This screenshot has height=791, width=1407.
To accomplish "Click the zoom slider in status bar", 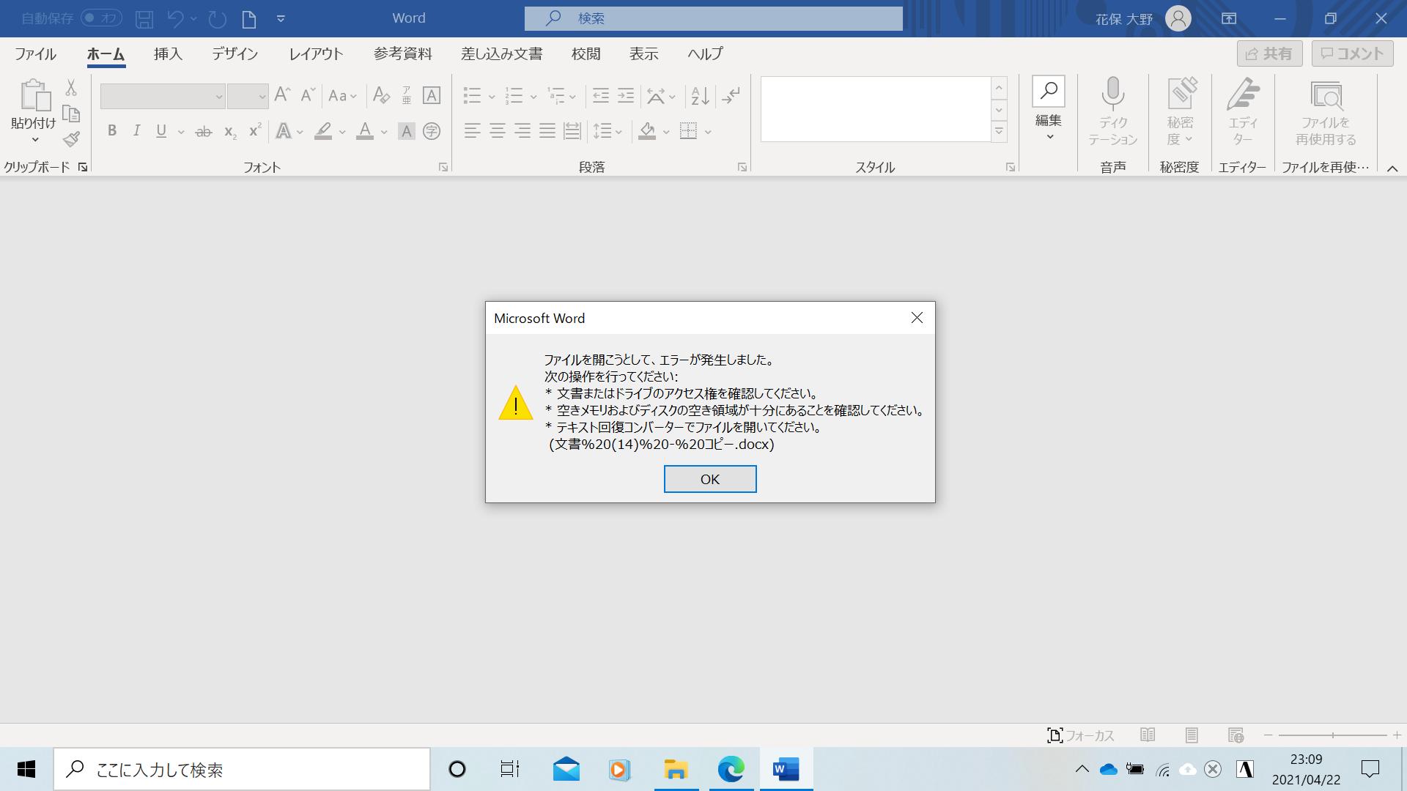I will 1332,735.
